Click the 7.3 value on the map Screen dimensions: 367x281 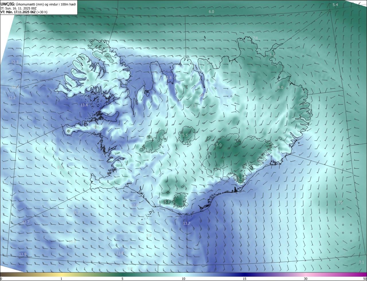[x=194, y=106]
